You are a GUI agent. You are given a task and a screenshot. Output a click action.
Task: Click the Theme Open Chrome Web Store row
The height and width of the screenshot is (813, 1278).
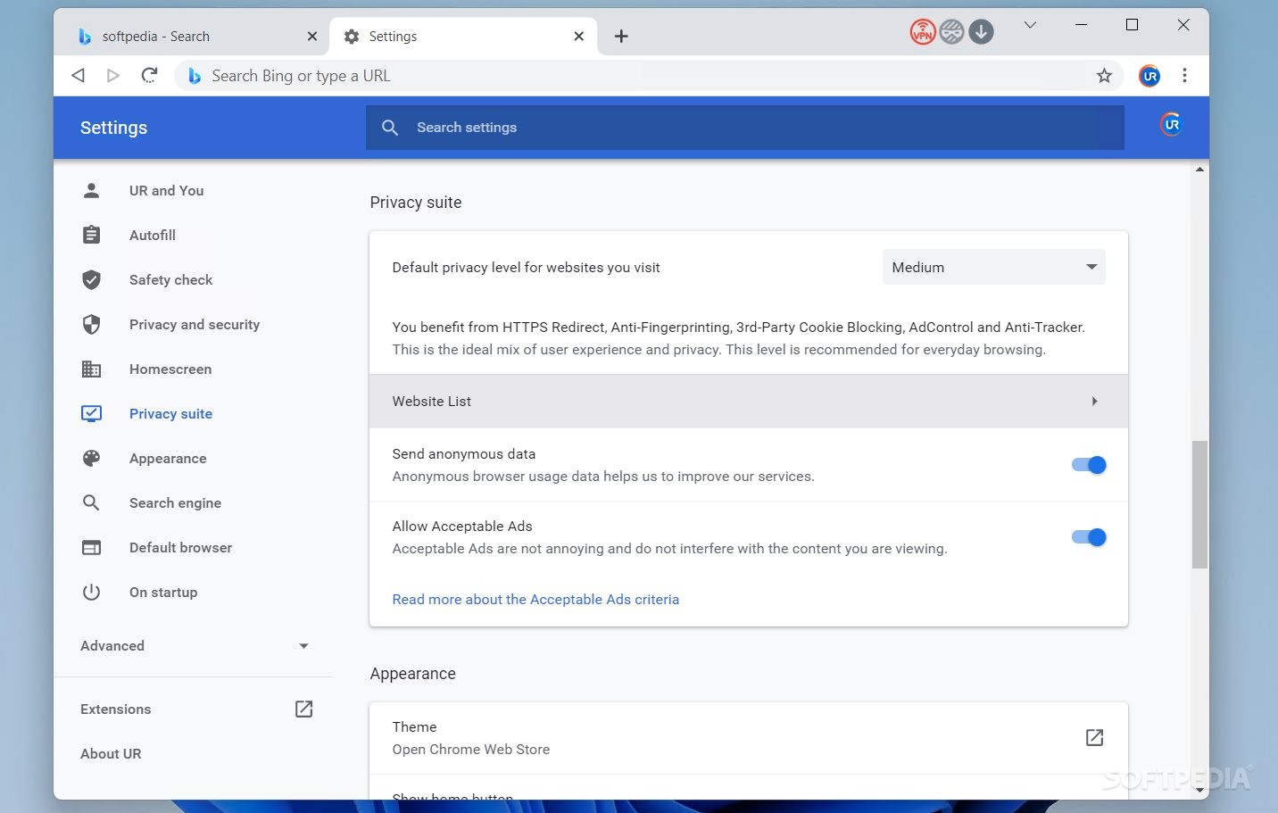tap(749, 738)
